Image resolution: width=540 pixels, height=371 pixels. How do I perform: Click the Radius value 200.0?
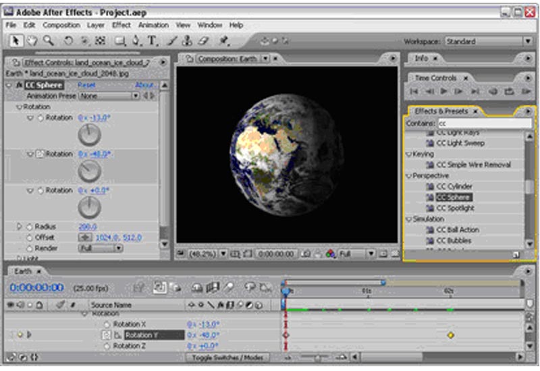tap(88, 227)
